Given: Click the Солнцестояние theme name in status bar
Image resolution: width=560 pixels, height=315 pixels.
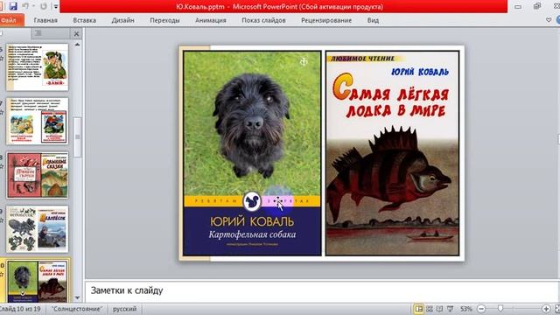Looking at the screenshot, I should coord(76,309).
